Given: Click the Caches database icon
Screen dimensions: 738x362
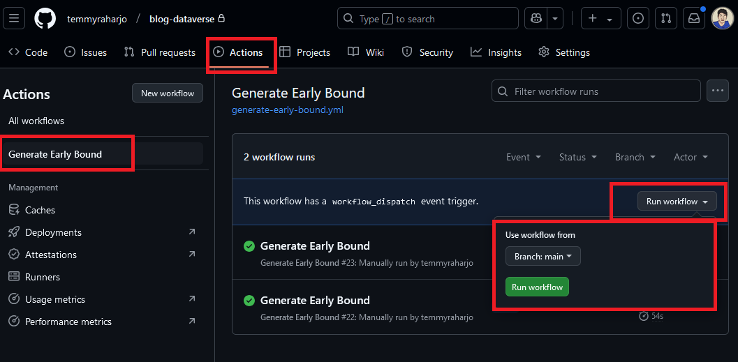Looking at the screenshot, I should coord(14,210).
